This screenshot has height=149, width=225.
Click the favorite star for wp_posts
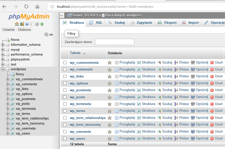click(x=110, y=97)
